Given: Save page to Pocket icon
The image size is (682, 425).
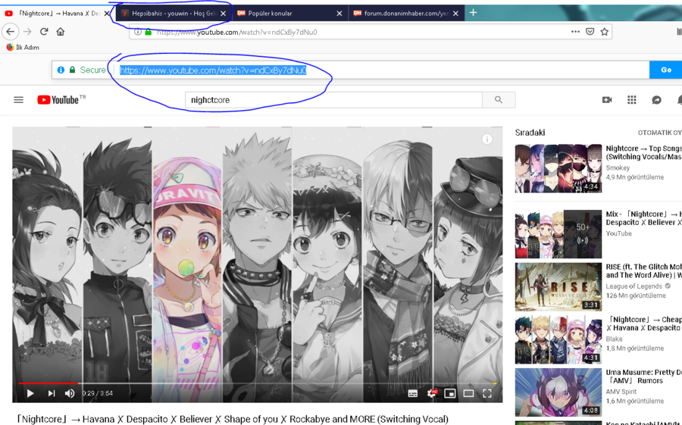Looking at the screenshot, I should tap(590, 32).
